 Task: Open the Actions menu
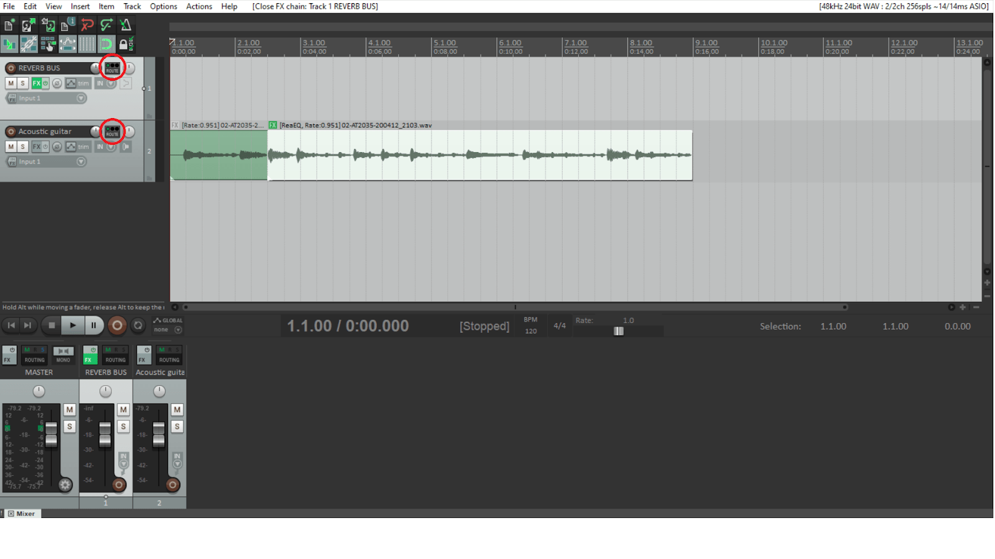199,6
